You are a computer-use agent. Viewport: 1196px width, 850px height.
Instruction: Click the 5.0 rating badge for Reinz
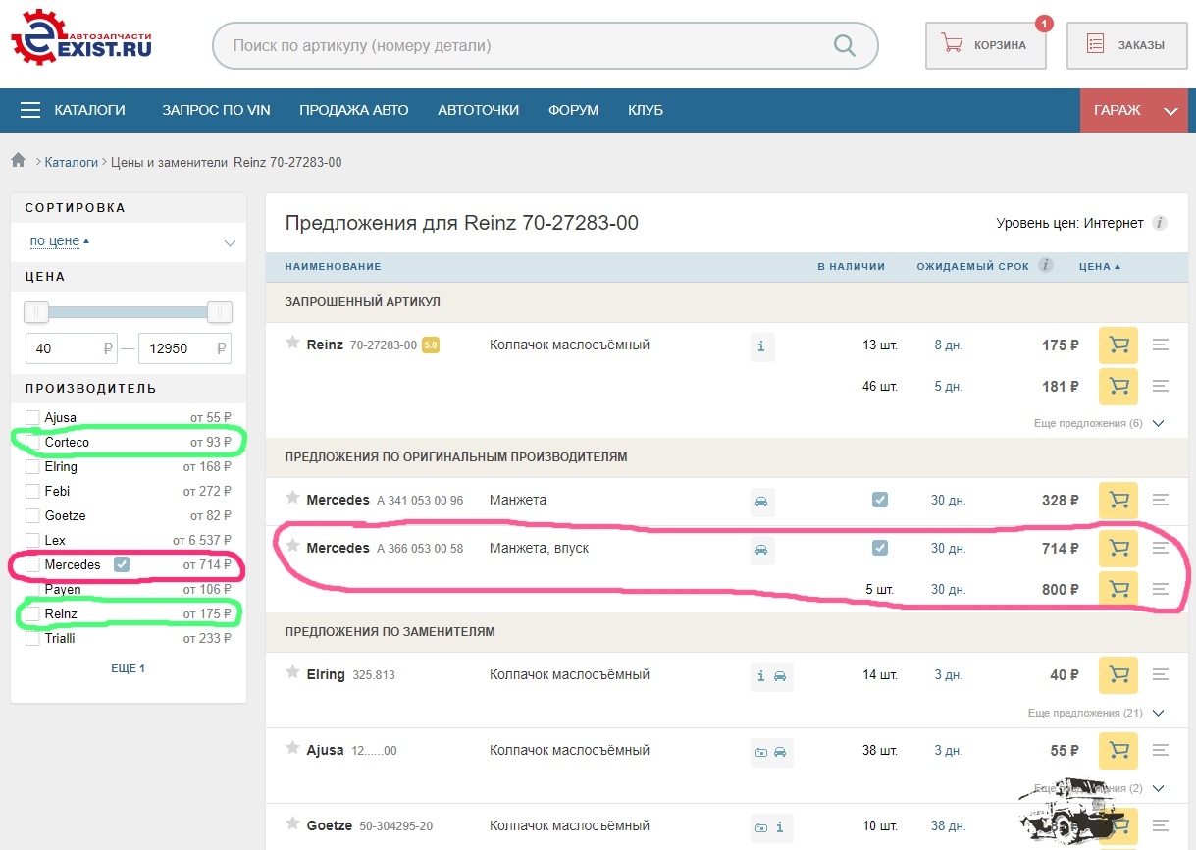[x=430, y=345]
